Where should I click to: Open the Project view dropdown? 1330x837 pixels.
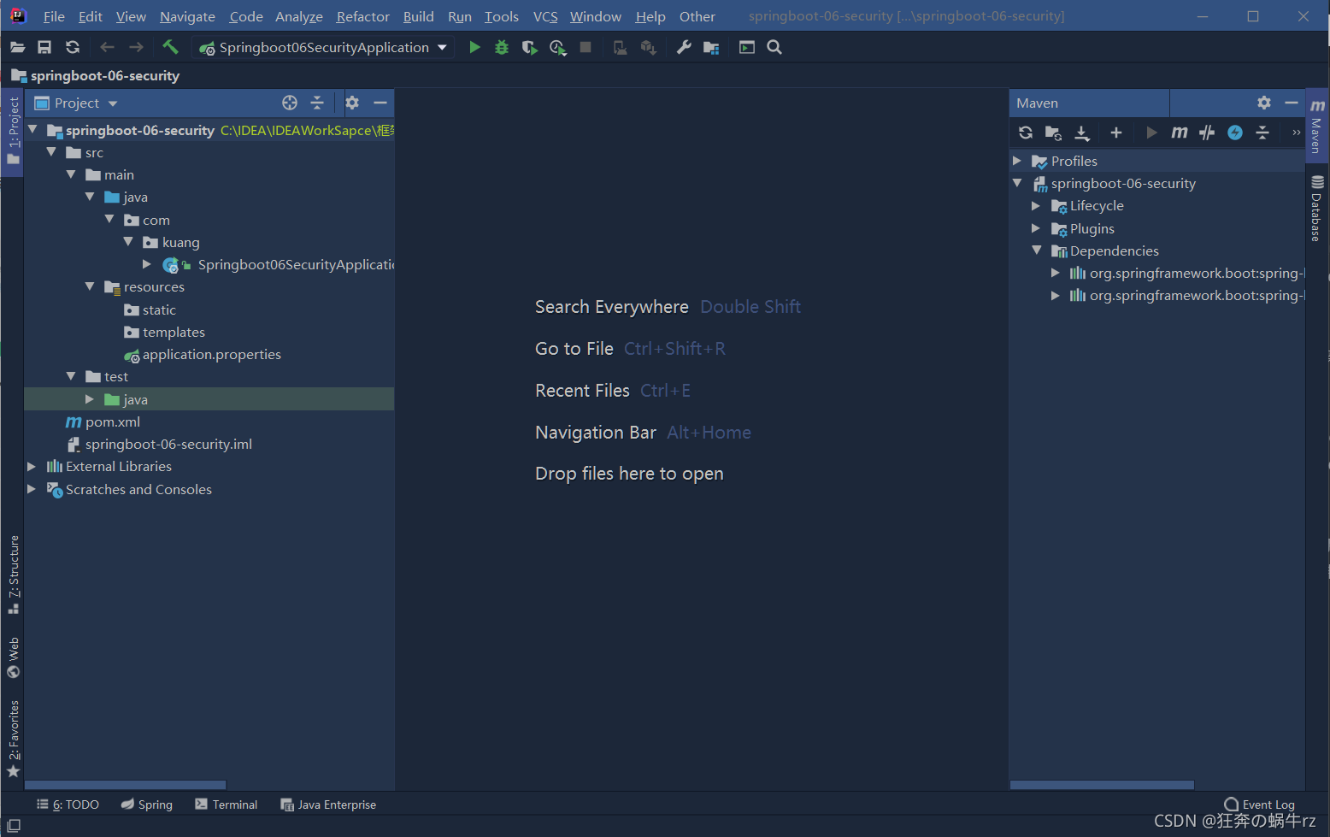pyautogui.click(x=113, y=103)
